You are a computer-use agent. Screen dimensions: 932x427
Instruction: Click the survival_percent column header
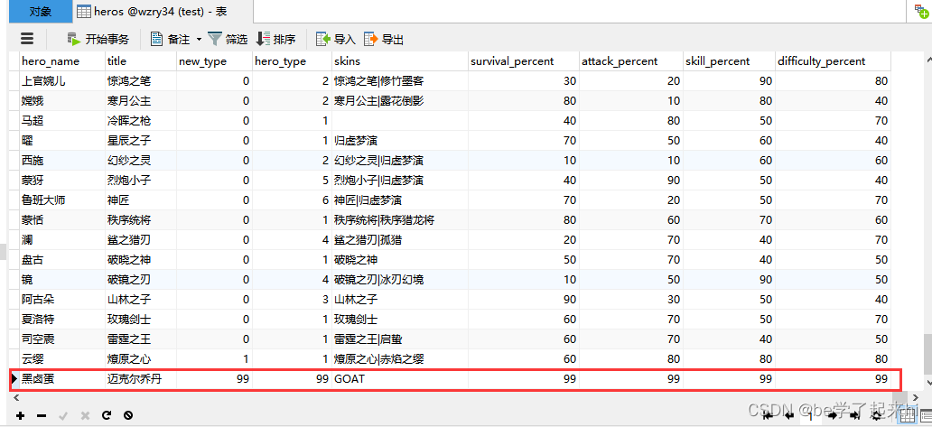[x=524, y=61]
